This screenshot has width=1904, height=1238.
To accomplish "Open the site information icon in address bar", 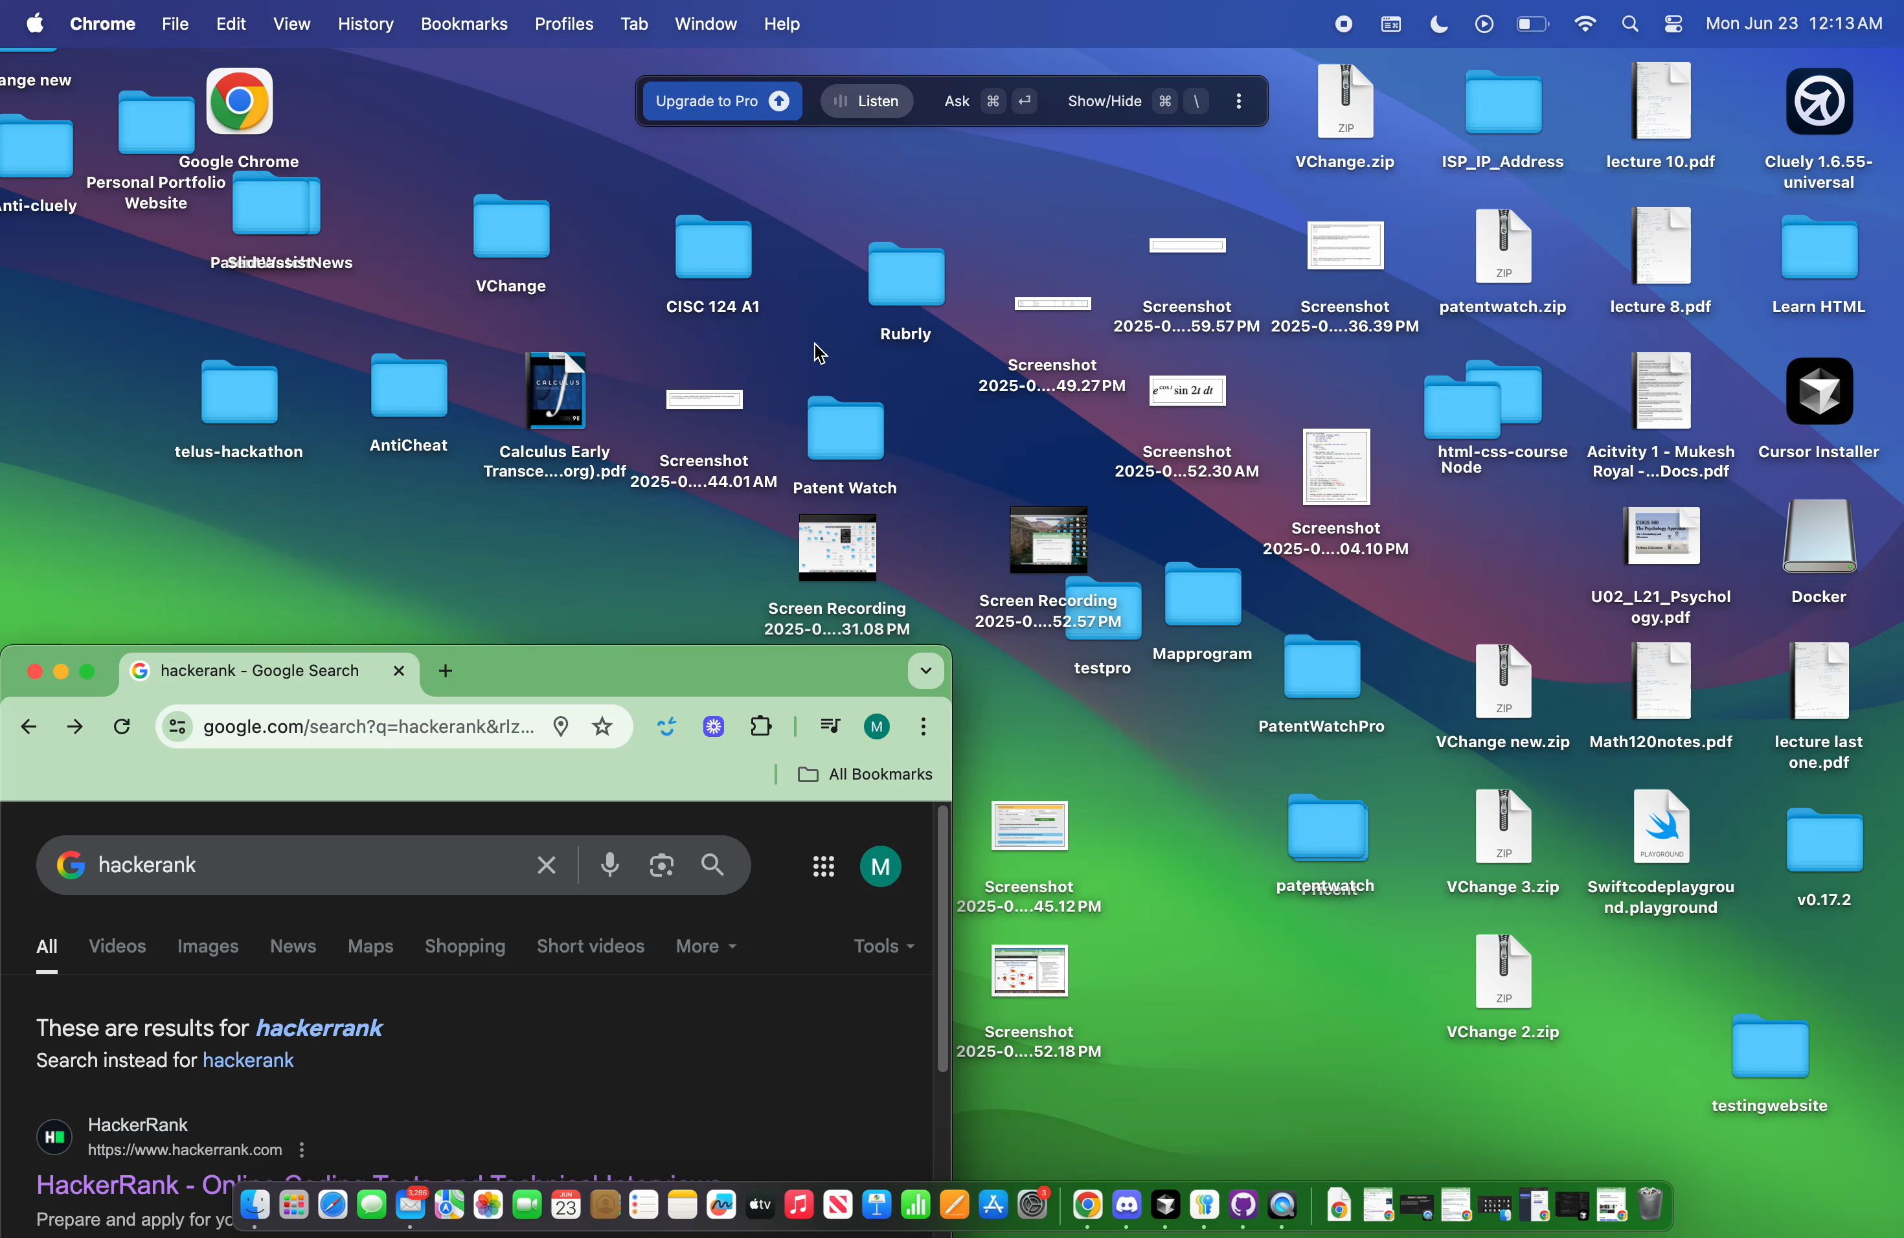I will tap(177, 726).
